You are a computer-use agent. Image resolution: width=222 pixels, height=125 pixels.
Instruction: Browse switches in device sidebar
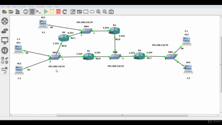click(x=5, y=31)
